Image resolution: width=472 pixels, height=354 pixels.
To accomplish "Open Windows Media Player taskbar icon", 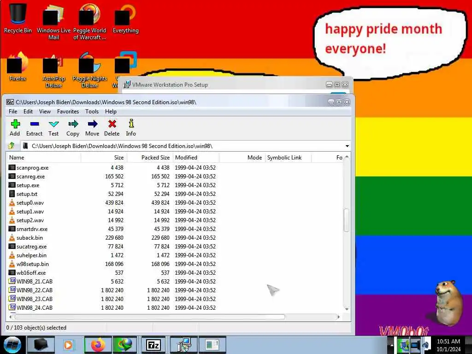I will [x=68, y=345].
